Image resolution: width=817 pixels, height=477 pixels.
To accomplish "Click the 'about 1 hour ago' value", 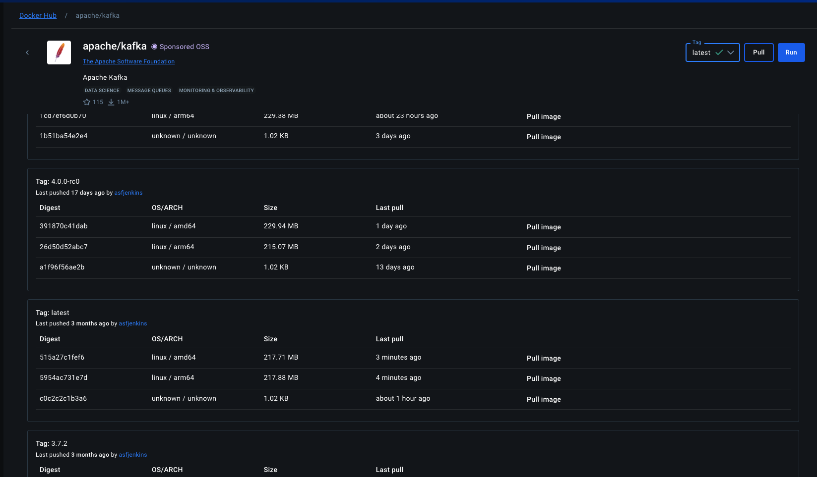I will pyautogui.click(x=403, y=398).
